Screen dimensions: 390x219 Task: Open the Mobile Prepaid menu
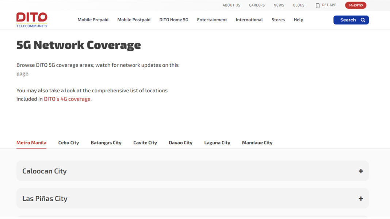point(93,20)
